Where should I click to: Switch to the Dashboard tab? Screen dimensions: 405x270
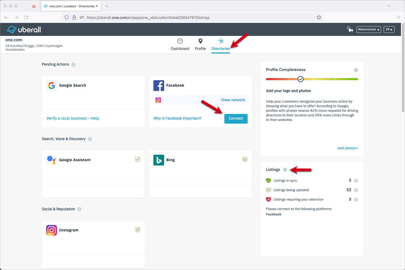(180, 45)
